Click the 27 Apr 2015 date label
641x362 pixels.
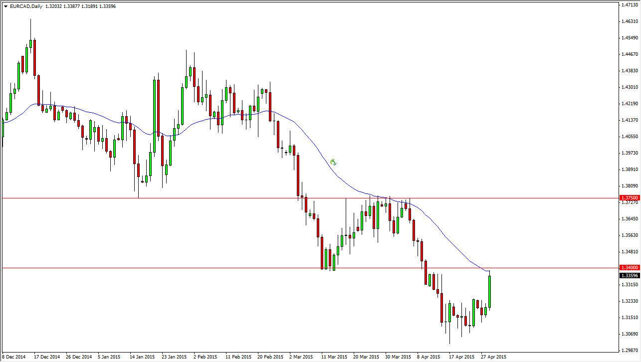click(493, 357)
